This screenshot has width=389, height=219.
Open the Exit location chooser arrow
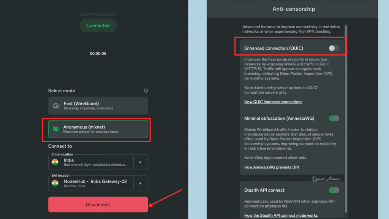click(x=141, y=183)
